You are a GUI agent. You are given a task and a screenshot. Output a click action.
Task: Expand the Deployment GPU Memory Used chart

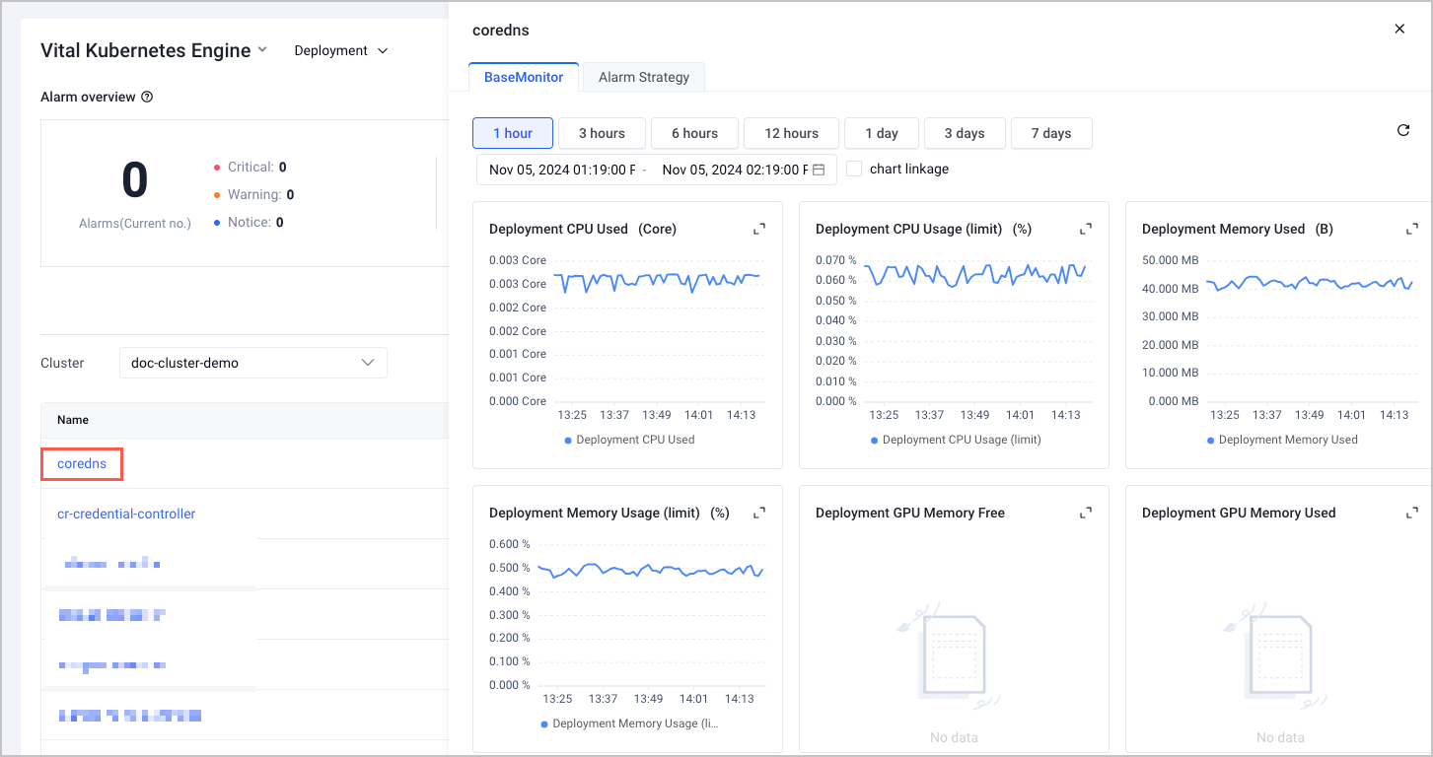point(1412,513)
